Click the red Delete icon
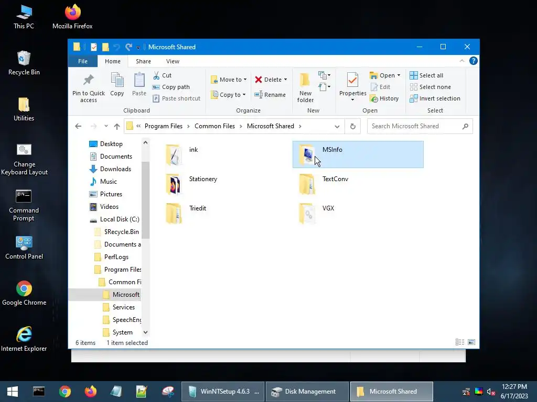The width and height of the screenshot is (537, 402). [x=258, y=80]
